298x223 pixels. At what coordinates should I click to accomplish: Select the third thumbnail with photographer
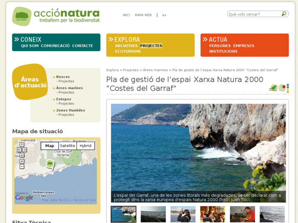click(183, 214)
